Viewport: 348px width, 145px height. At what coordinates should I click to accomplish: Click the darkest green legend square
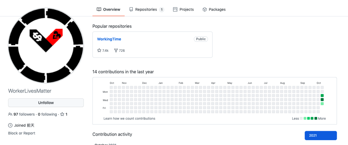(x=316, y=119)
